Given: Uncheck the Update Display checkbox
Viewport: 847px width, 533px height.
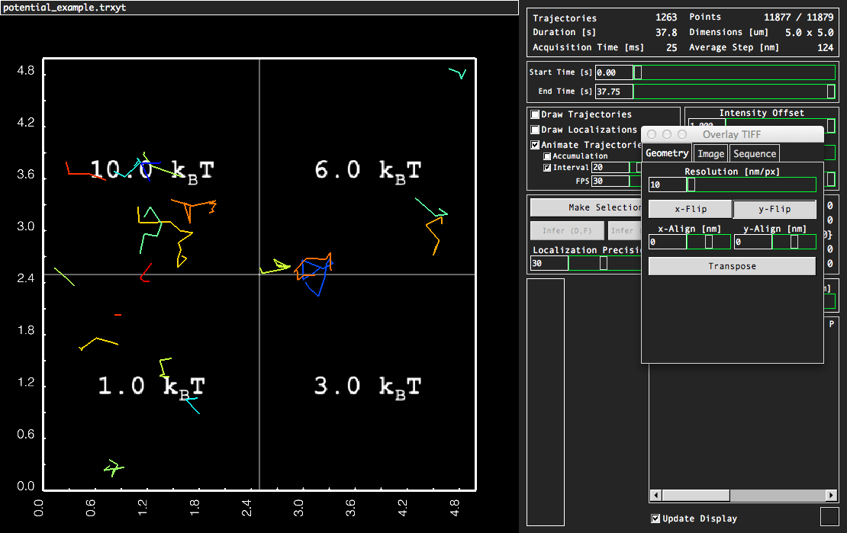Looking at the screenshot, I should pyautogui.click(x=655, y=519).
